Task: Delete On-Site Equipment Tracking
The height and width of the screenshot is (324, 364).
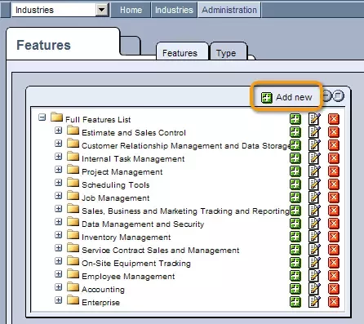Action: coord(334,263)
